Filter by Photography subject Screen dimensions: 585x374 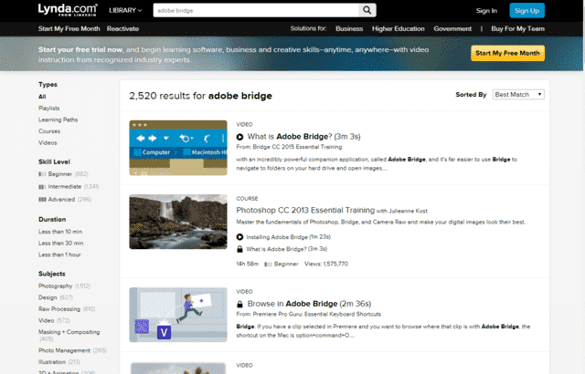pos(55,286)
